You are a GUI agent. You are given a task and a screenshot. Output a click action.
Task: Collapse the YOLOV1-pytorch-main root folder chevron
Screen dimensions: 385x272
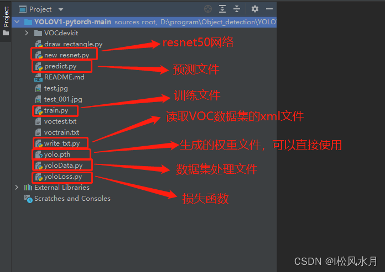click(x=17, y=22)
